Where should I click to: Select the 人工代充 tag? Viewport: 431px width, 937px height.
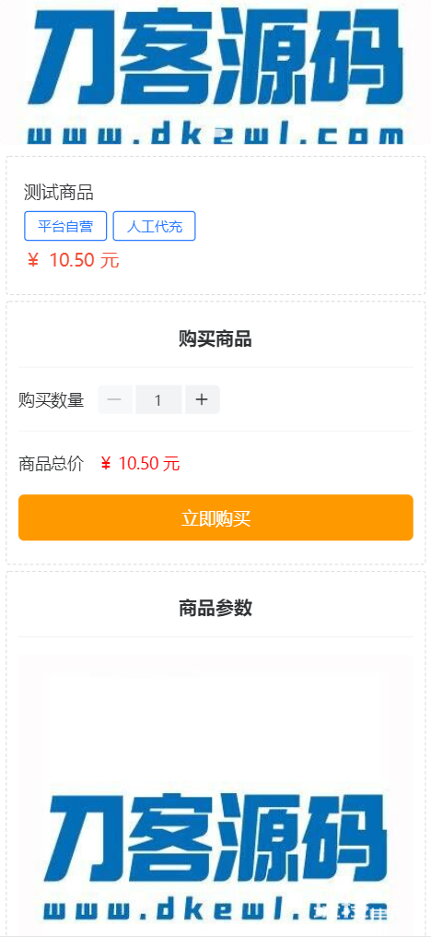coord(154,226)
